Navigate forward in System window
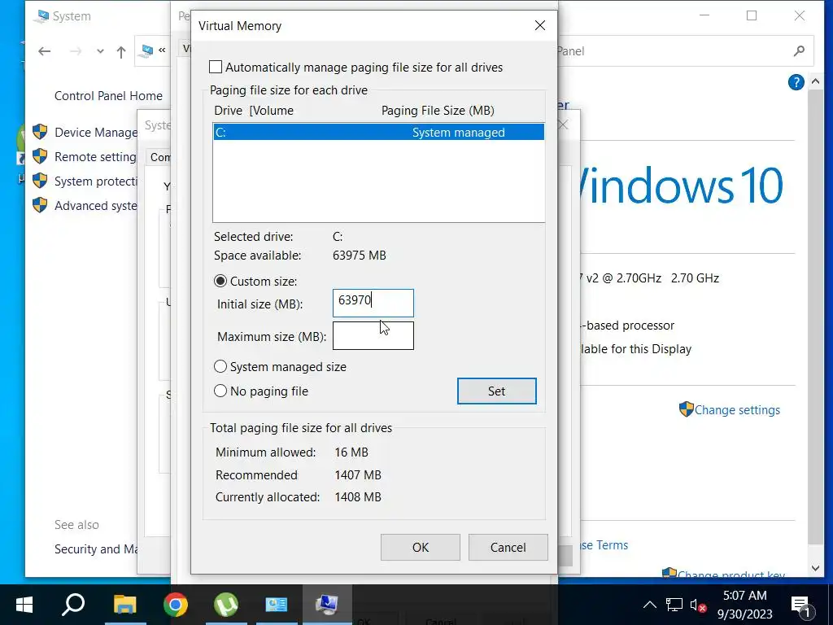Viewport: 833px width, 625px height. click(76, 51)
